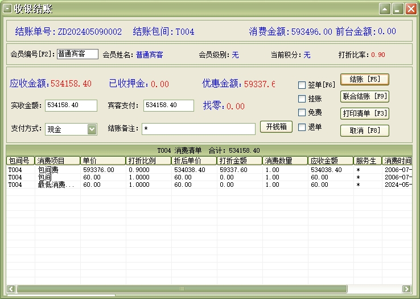Viewport: 420px width, 299px height.
Task: Click the 应收金额 column header
Action: tap(330, 161)
